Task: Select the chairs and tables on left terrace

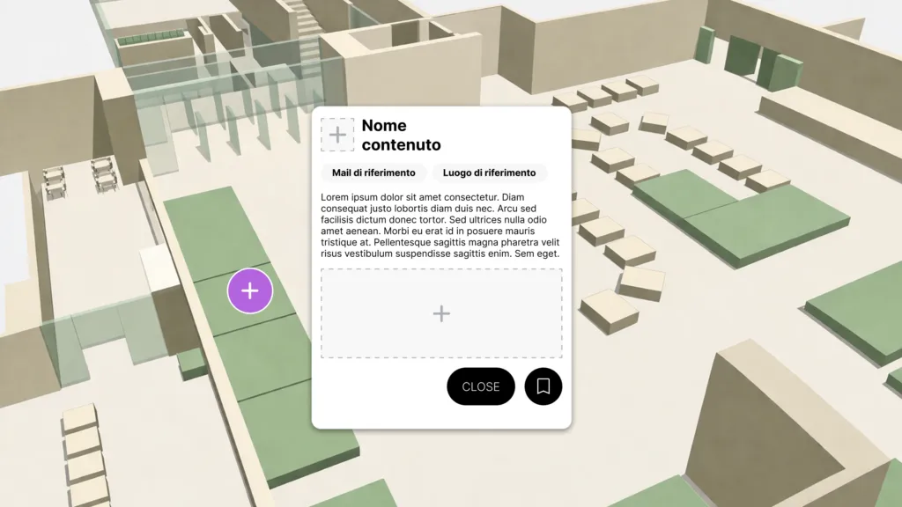Action: 79,176
